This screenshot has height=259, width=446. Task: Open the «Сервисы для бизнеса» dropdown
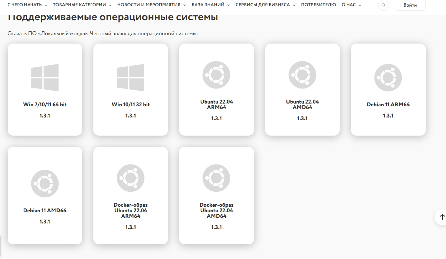tap(266, 5)
